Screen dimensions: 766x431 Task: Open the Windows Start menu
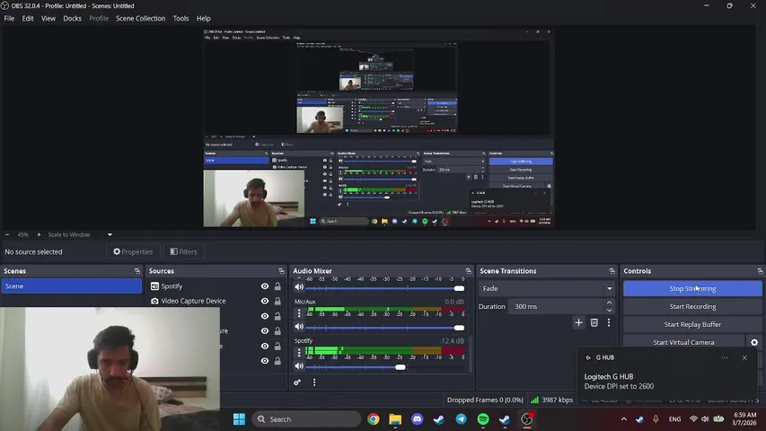pyautogui.click(x=239, y=418)
